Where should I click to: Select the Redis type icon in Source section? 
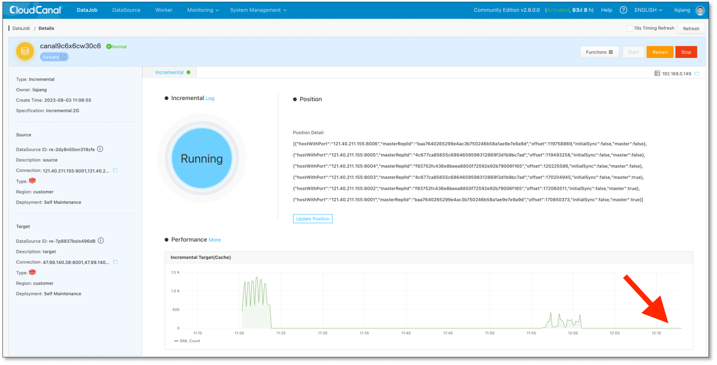[32, 181]
